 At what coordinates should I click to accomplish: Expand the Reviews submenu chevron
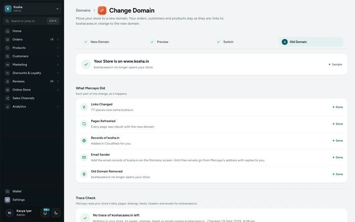point(58,81)
